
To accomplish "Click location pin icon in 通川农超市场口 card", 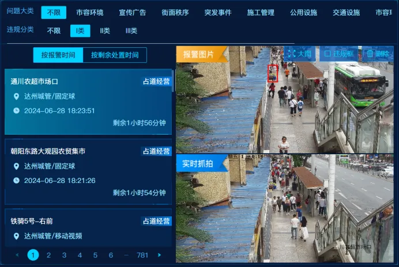I will (x=16, y=96).
